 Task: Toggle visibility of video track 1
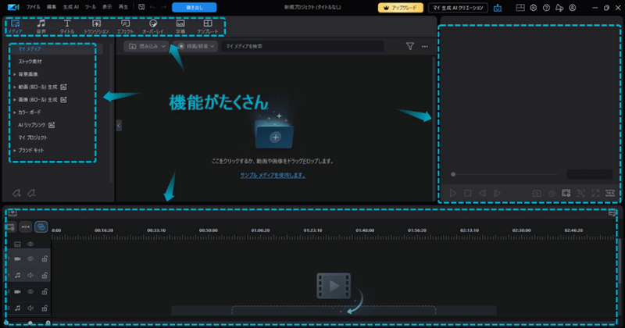coord(30,258)
